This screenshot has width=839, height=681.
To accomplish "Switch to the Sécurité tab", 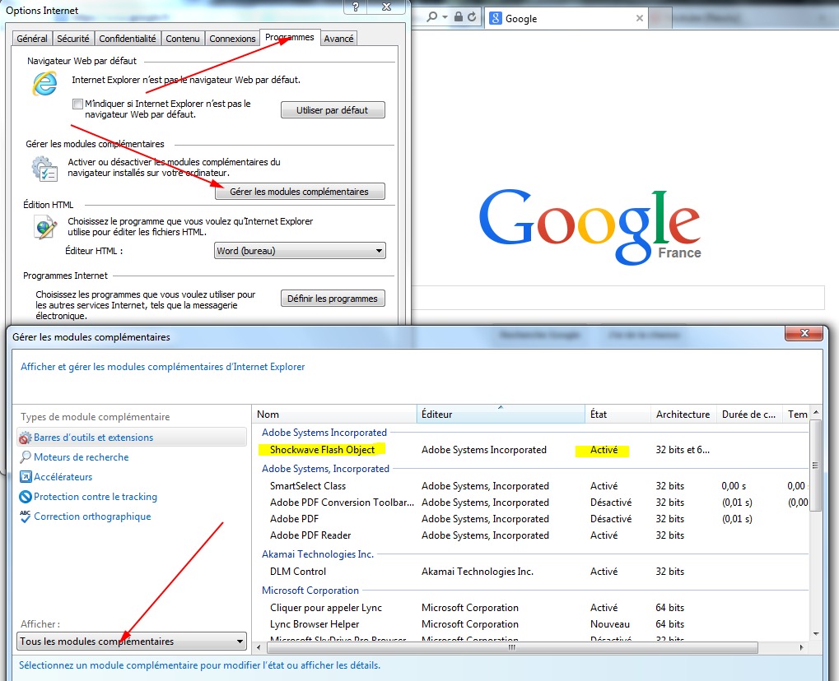I will click(73, 39).
